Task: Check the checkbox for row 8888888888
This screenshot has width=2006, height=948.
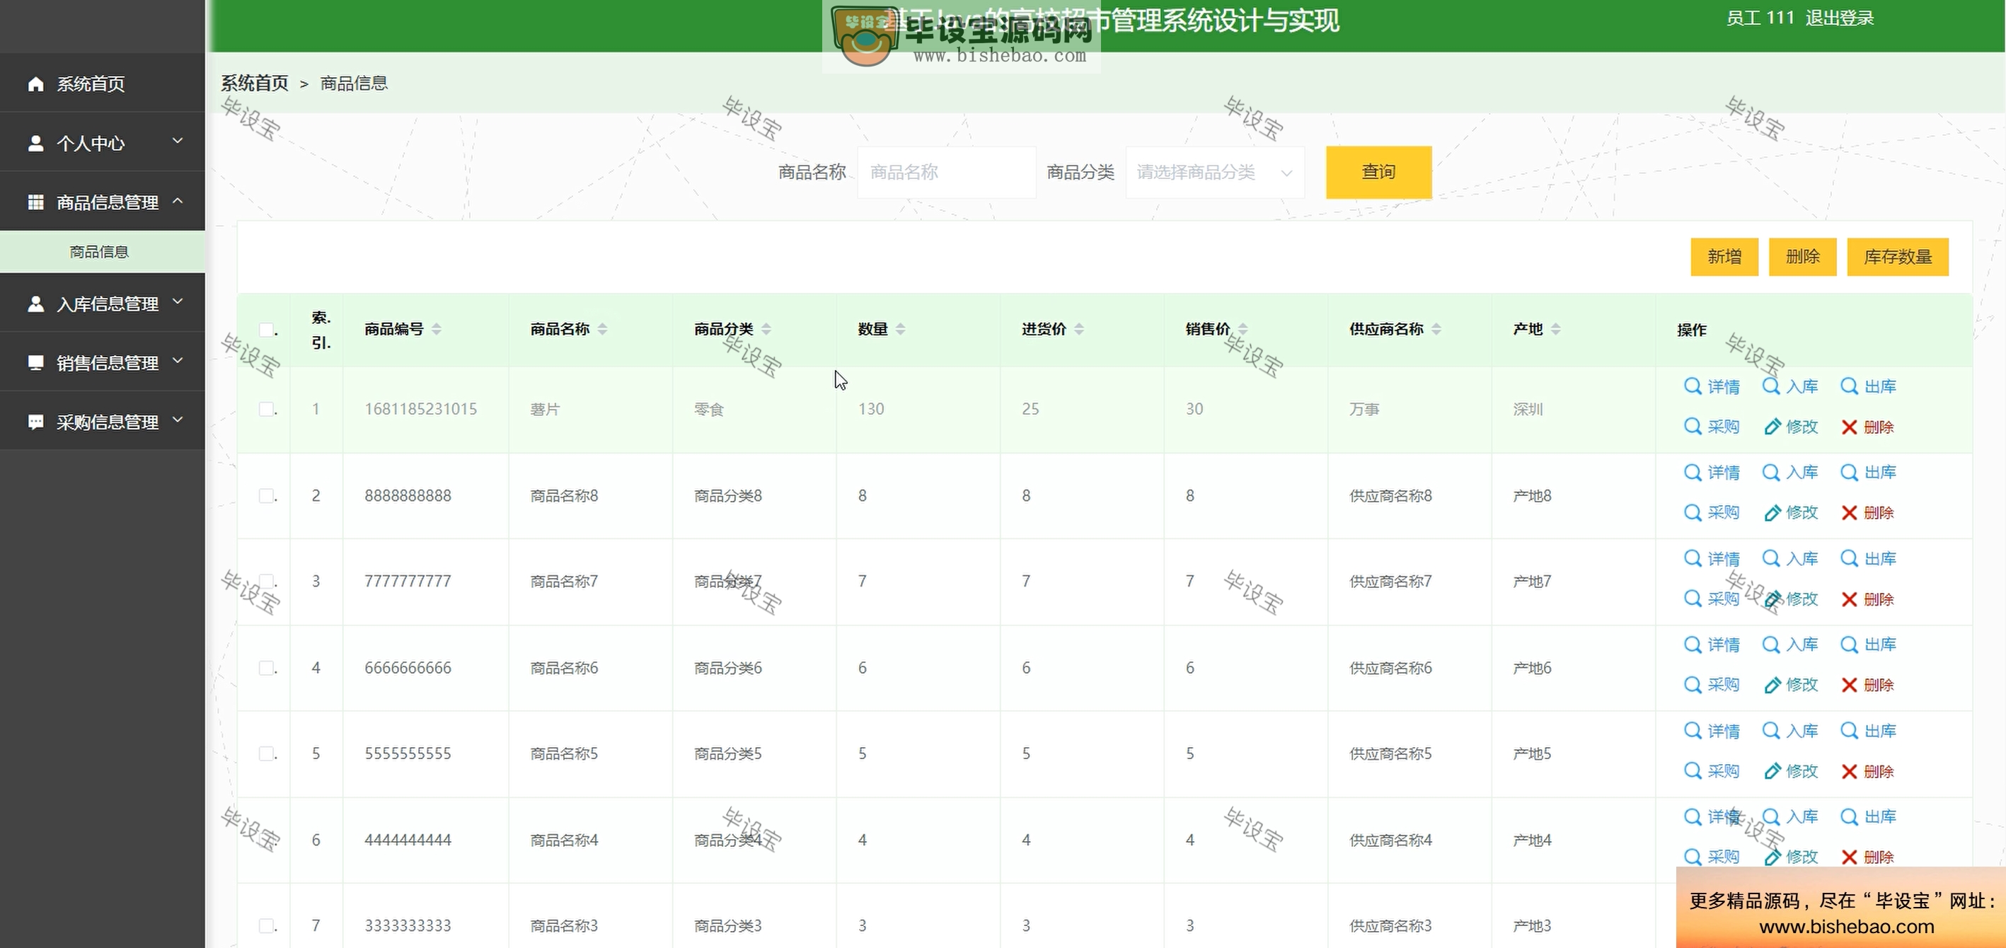Action: (266, 496)
